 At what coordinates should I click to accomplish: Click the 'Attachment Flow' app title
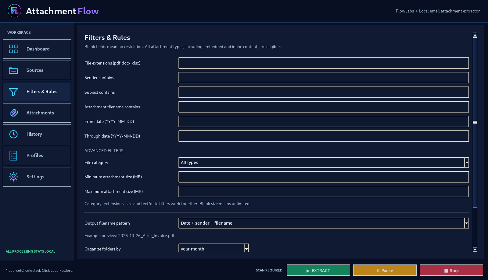pyautogui.click(x=62, y=11)
